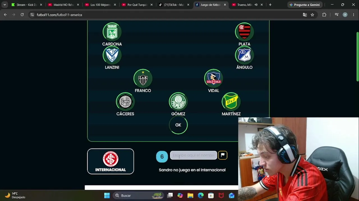
Task: Open Task View on the taskbar
Action: tap(170, 196)
